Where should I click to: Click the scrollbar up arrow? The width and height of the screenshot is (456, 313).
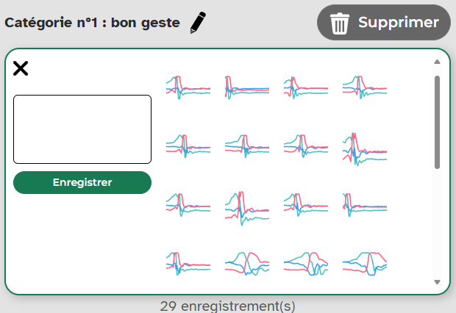click(437, 62)
